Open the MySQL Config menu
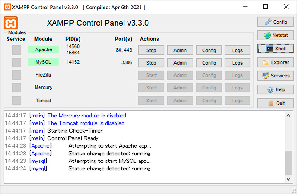This screenshot has height=194, width=297. [209, 63]
